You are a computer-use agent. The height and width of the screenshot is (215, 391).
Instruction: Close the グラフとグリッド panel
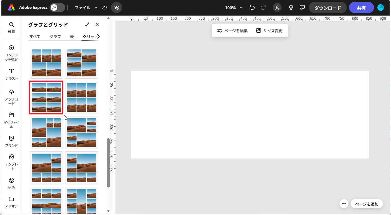coord(97,24)
